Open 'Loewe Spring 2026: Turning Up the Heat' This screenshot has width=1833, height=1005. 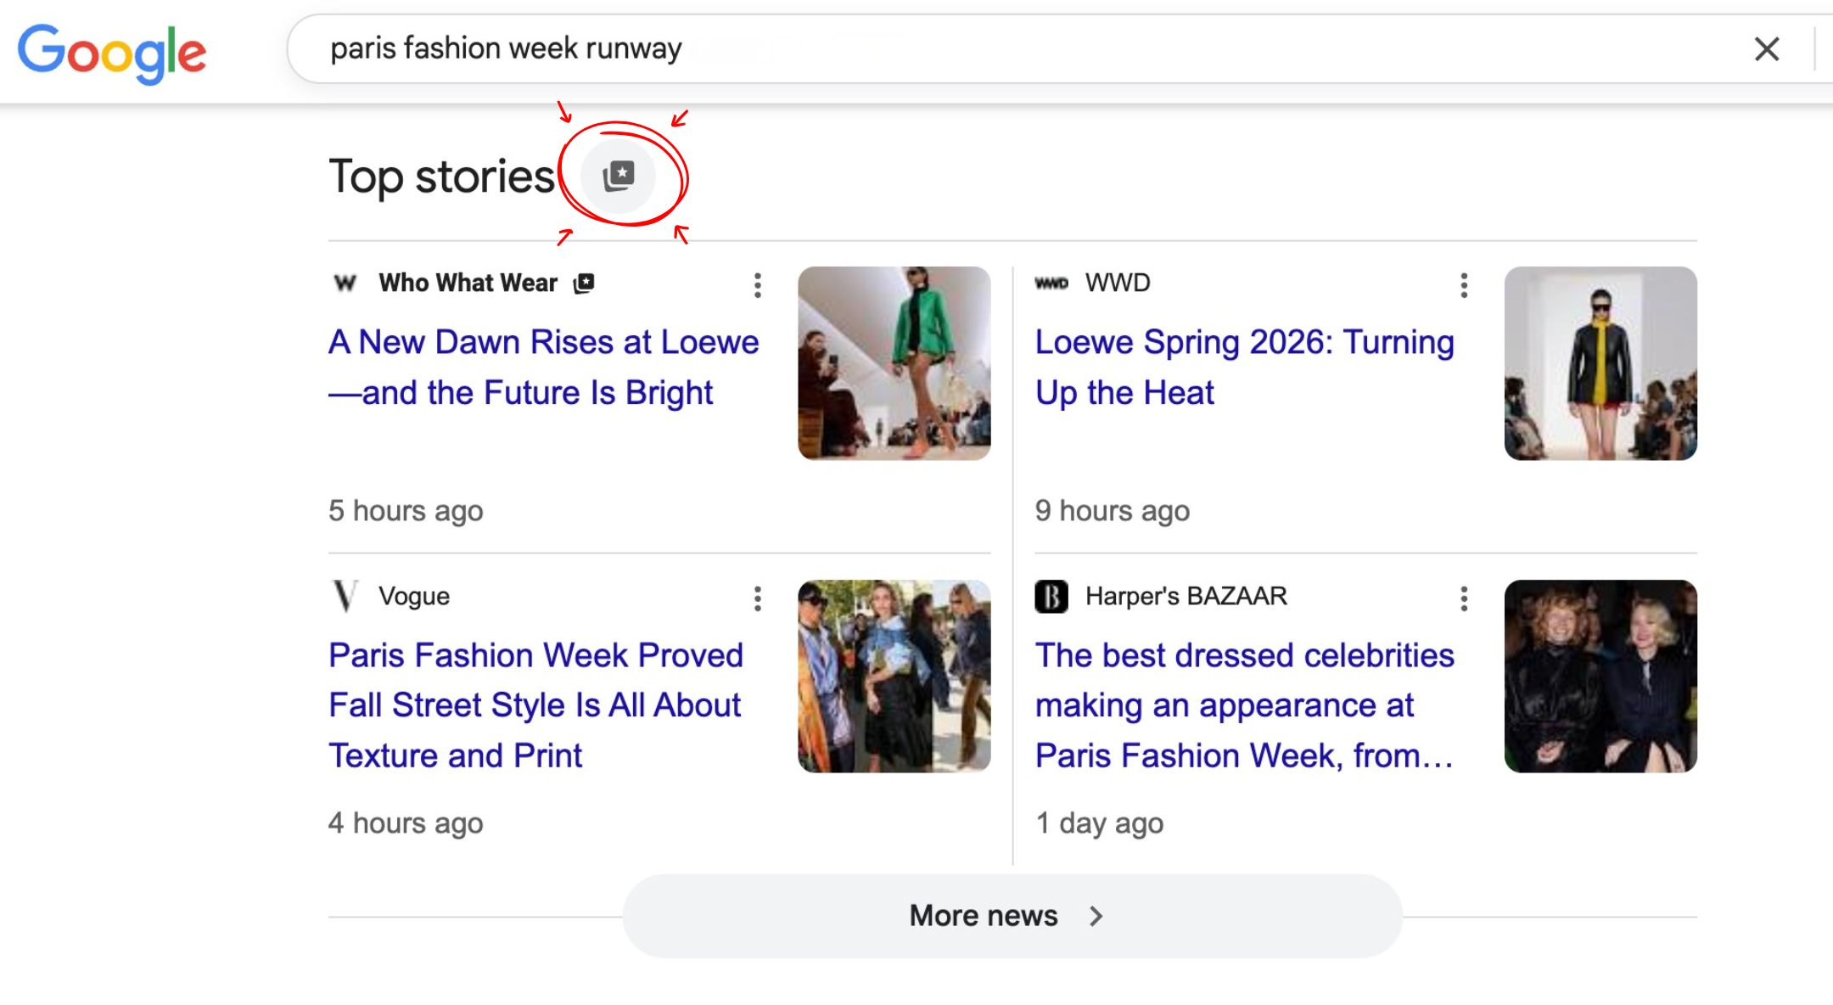click(x=1244, y=367)
